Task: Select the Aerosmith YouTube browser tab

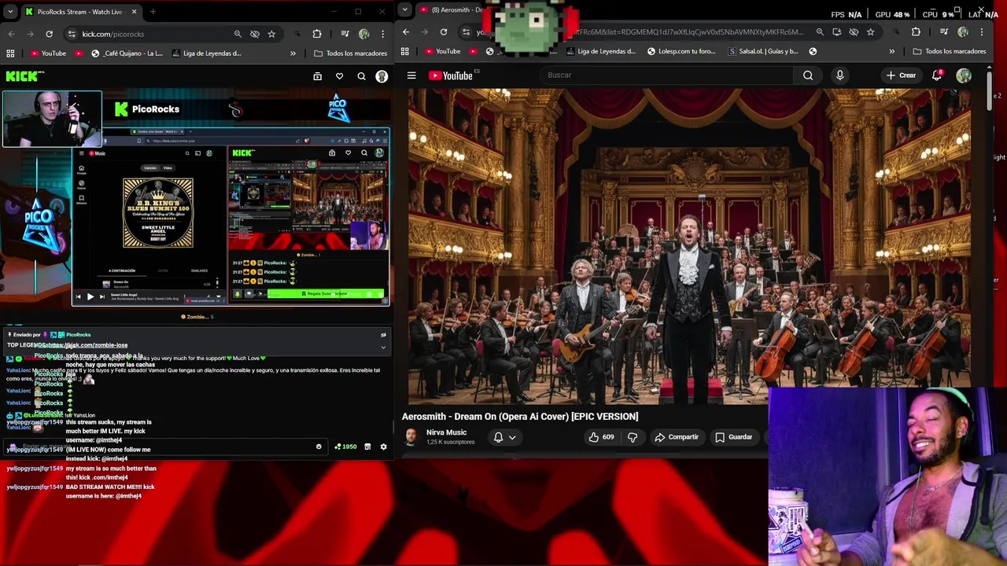Action: click(451, 9)
